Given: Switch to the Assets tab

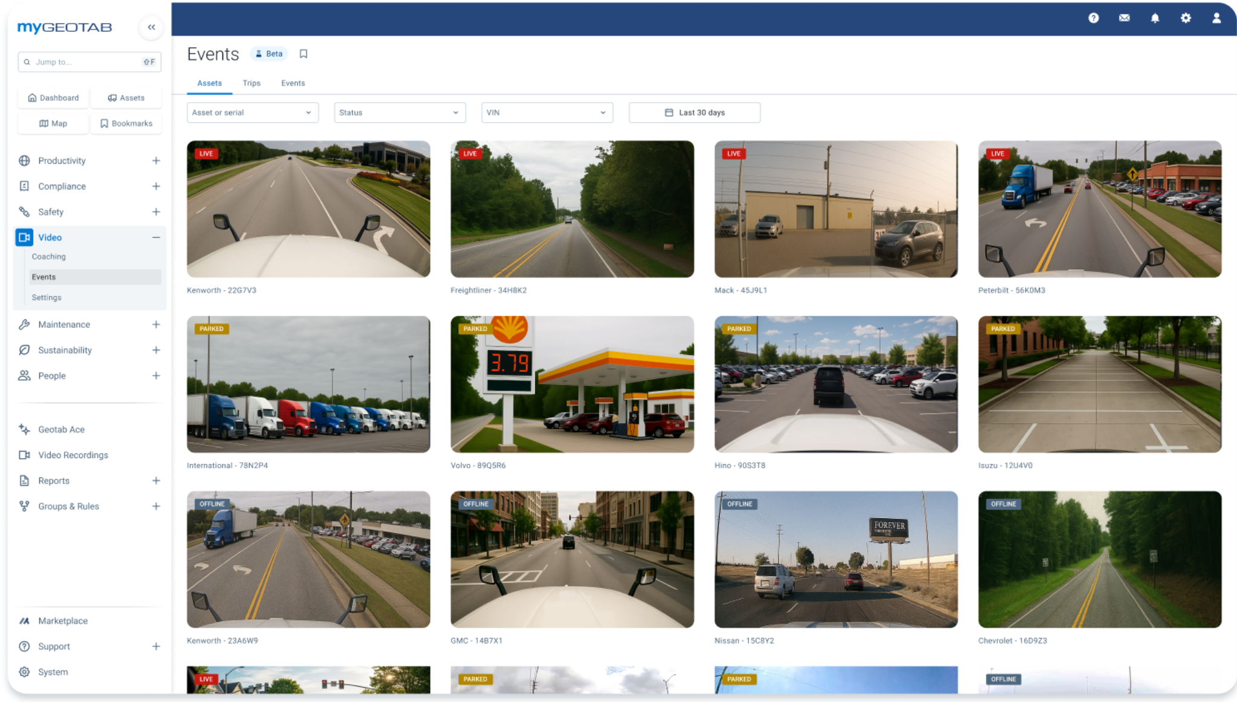Looking at the screenshot, I should pos(210,83).
